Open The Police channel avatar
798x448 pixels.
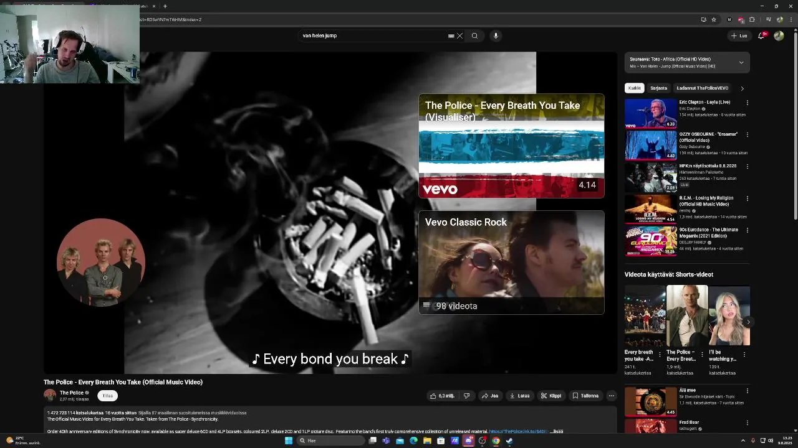pos(50,395)
